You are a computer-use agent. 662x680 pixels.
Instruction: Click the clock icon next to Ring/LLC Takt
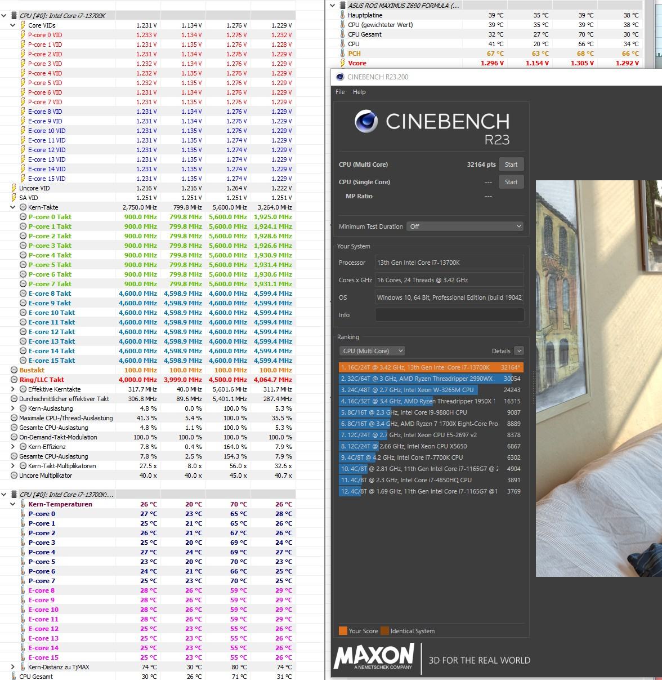[x=14, y=380]
